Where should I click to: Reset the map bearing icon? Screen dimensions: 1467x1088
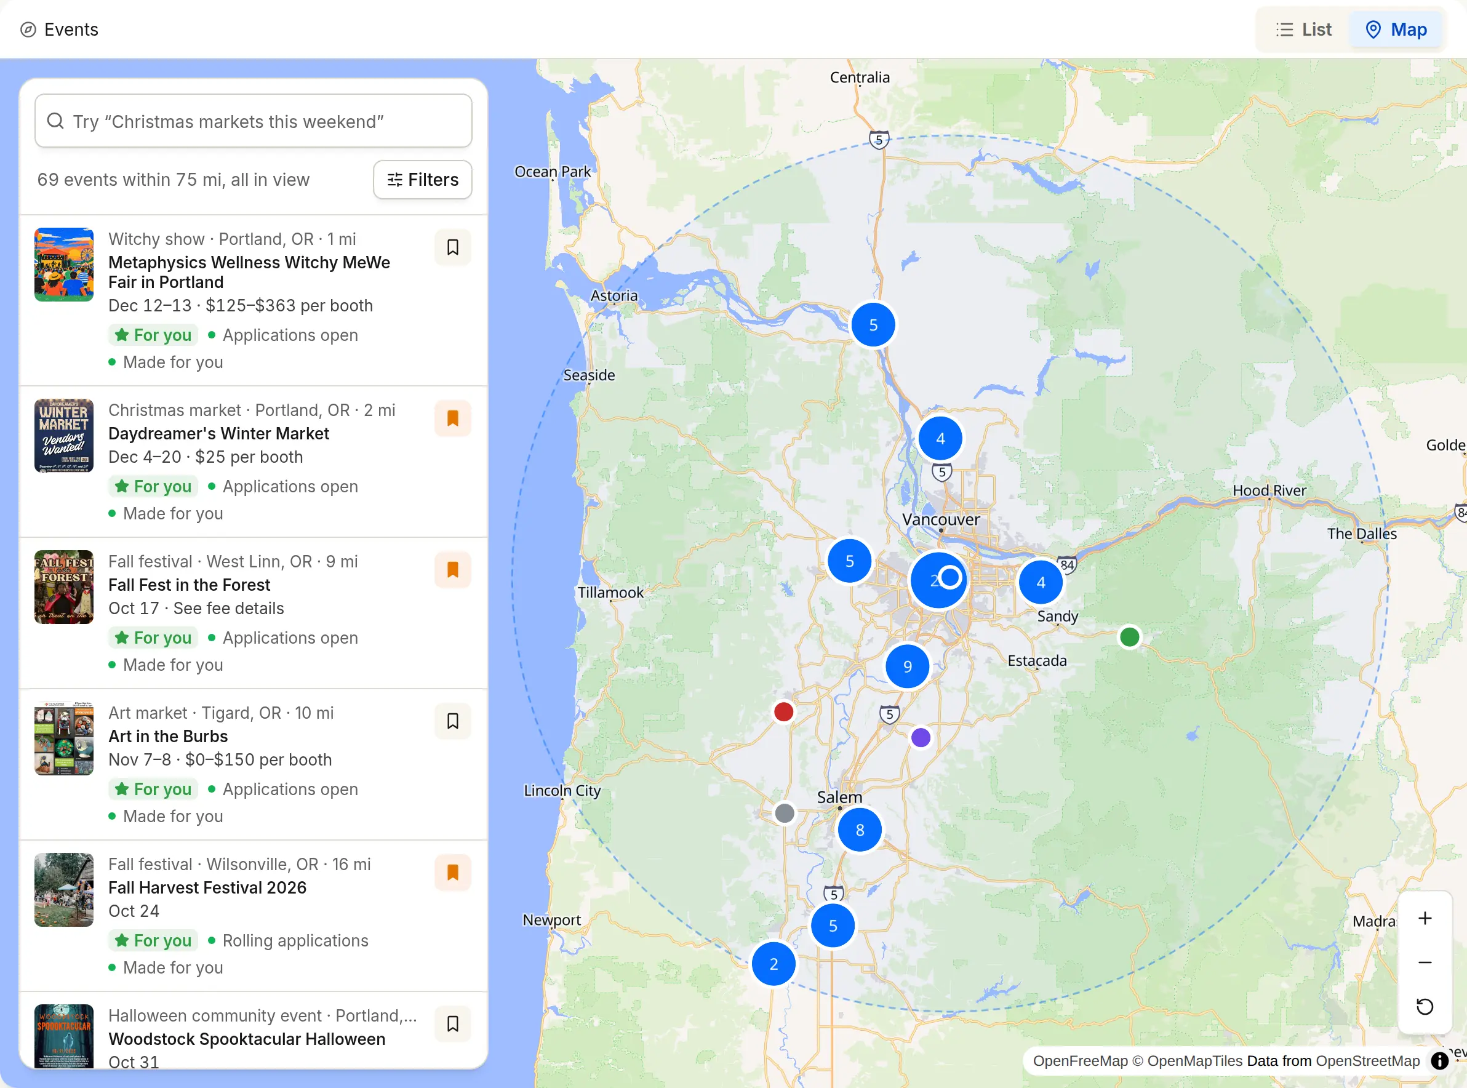1425,1006
